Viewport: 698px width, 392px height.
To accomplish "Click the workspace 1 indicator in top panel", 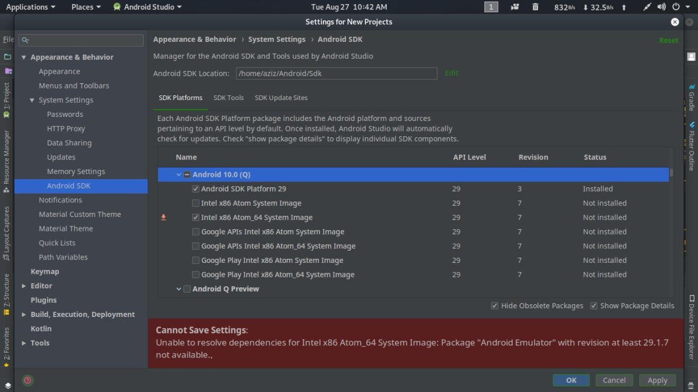I will pyautogui.click(x=491, y=7).
